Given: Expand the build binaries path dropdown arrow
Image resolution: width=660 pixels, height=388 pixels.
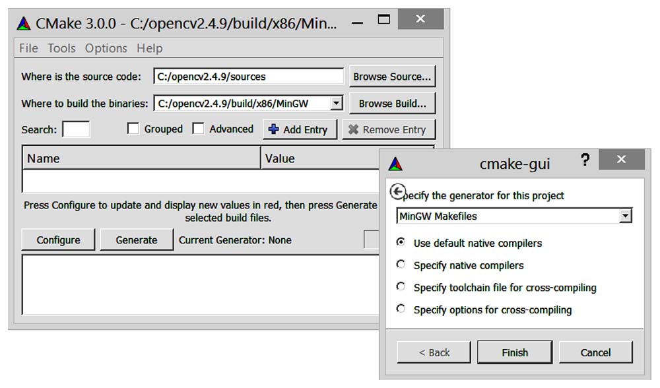Looking at the screenshot, I should point(336,103).
